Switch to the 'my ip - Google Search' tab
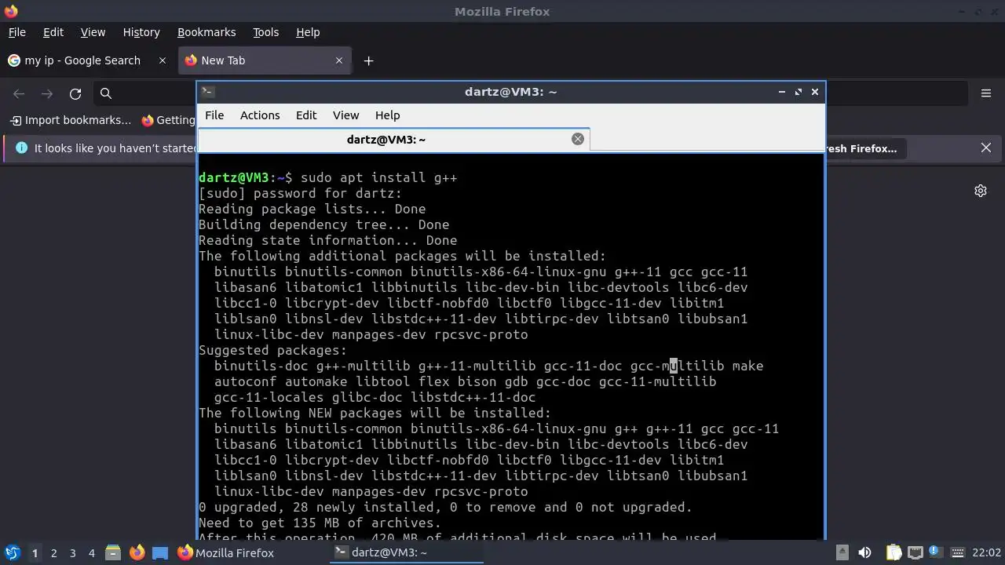 click(87, 60)
